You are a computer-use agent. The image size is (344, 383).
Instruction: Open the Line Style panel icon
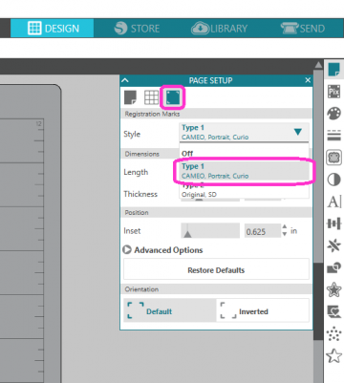pyautogui.click(x=333, y=136)
